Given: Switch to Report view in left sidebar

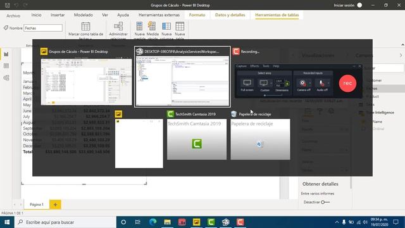Looking at the screenshot, I should [x=6, y=54].
